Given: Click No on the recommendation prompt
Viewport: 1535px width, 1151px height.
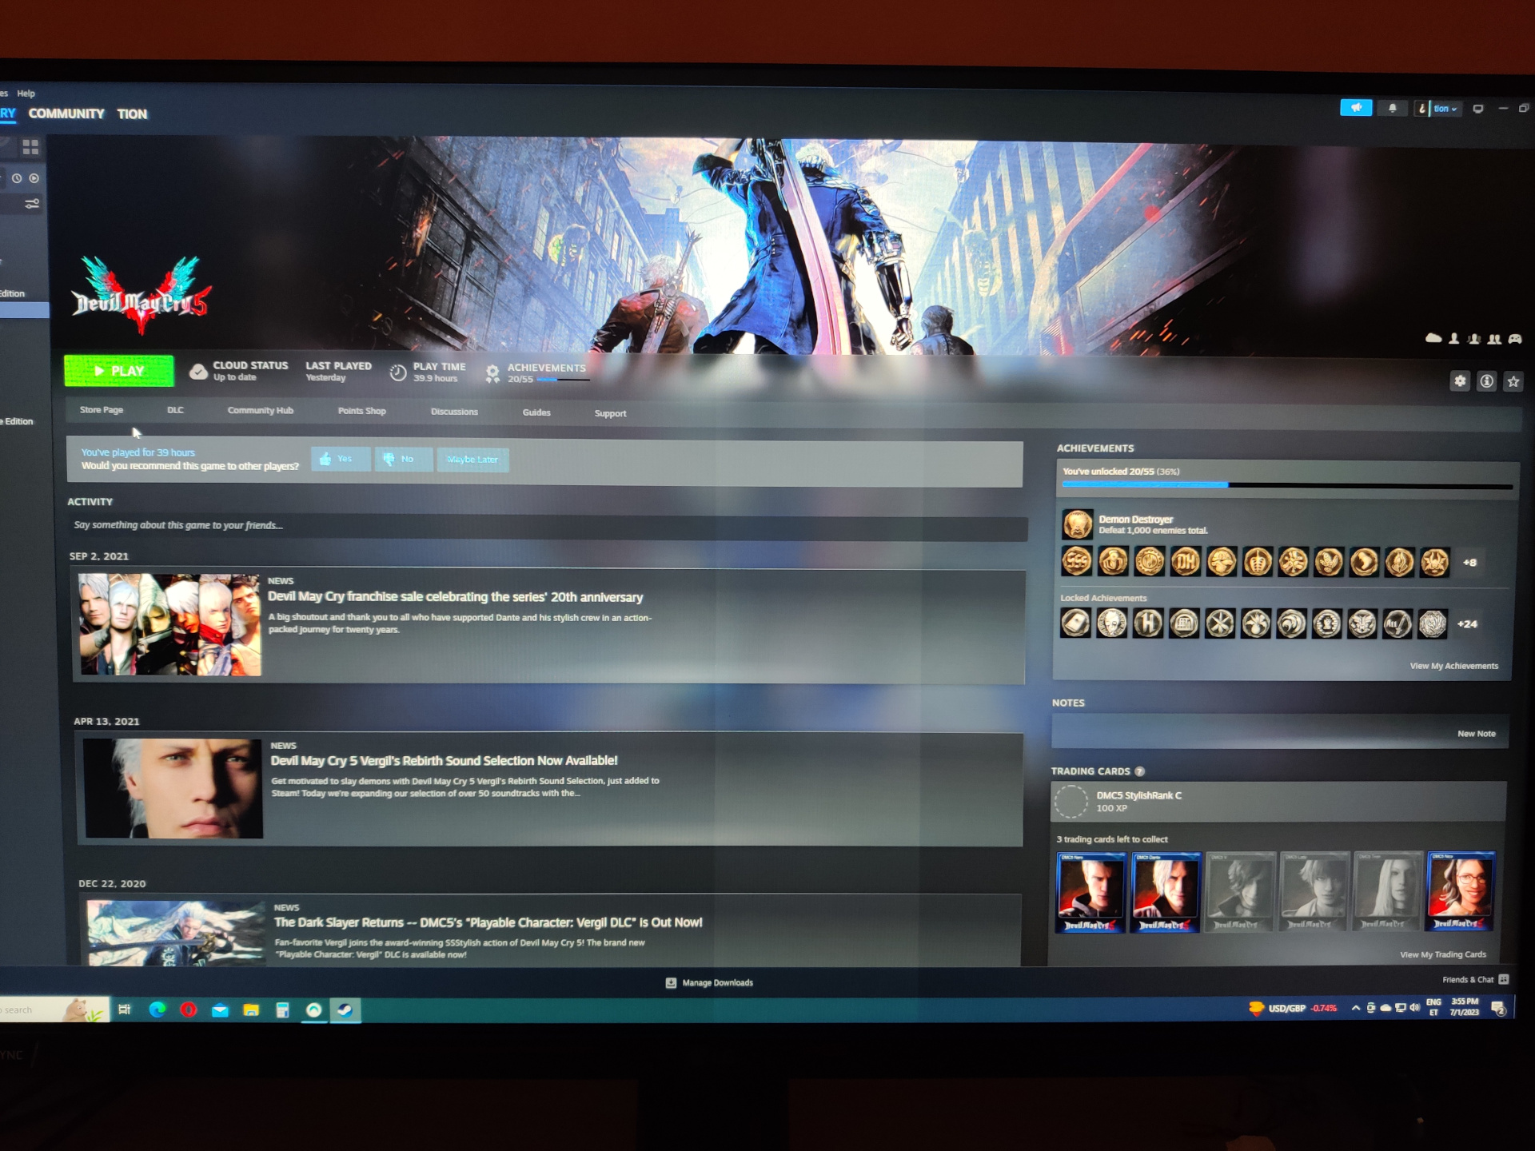Looking at the screenshot, I should (x=404, y=459).
